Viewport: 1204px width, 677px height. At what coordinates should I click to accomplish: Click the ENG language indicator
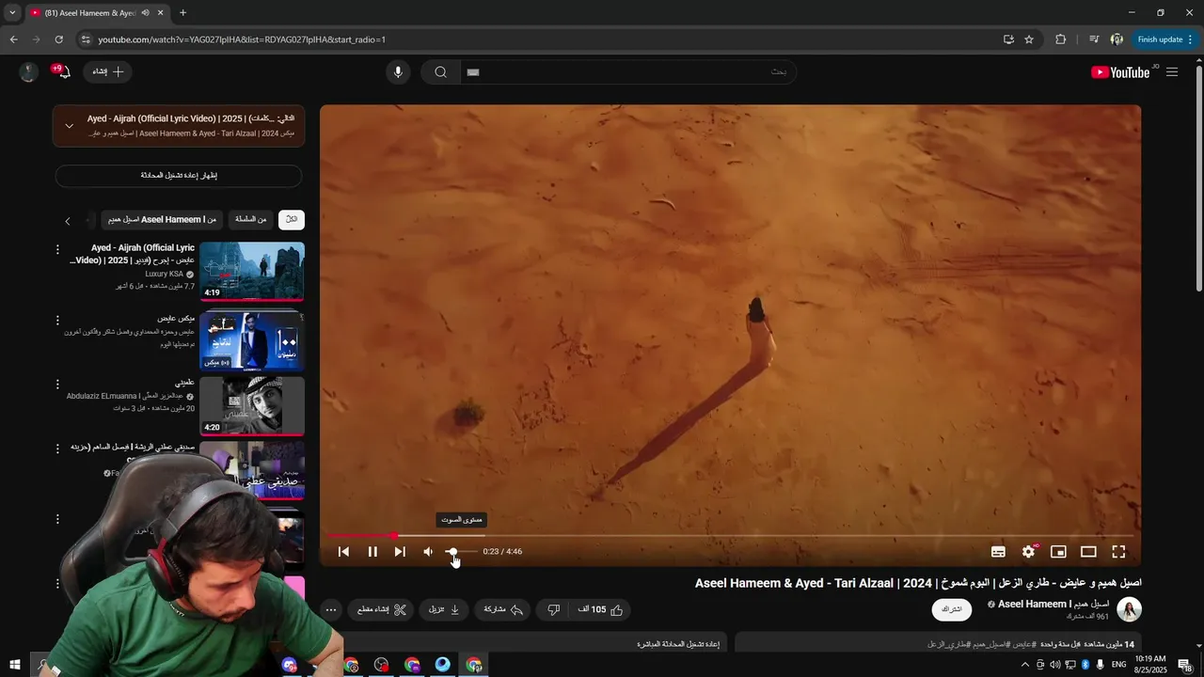pyautogui.click(x=1118, y=665)
